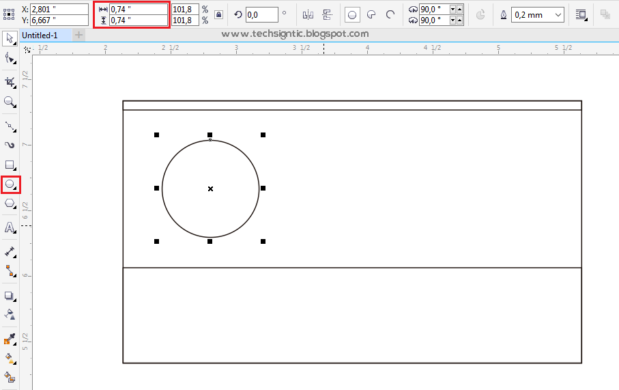Mirror the object horizontally
619x390 pixels.
click(308, 15)
